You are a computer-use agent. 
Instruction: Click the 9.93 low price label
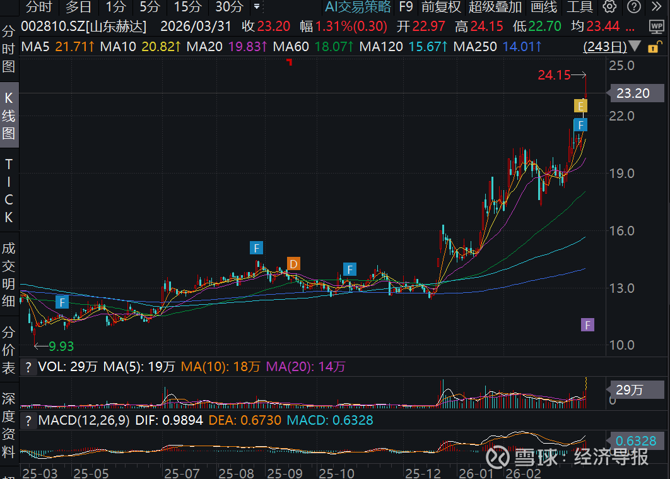click(61, 346)
